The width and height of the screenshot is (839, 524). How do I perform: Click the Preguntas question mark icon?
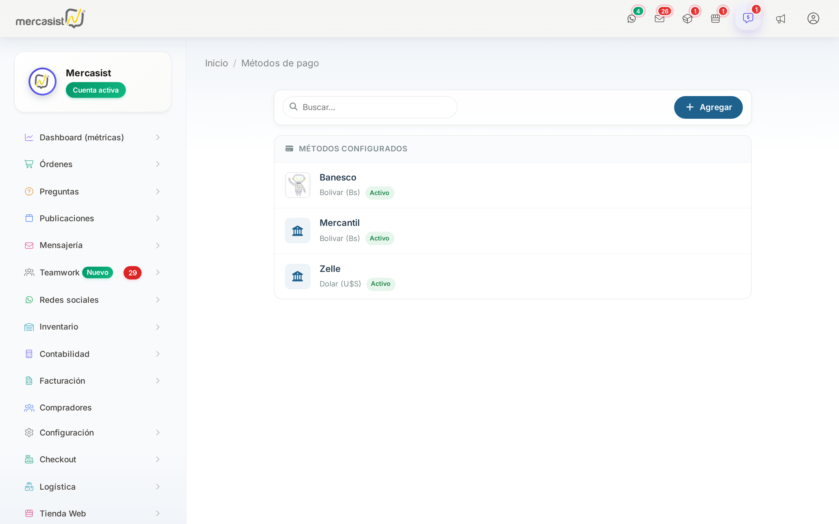pyautogui.click(x=29, y=192)
